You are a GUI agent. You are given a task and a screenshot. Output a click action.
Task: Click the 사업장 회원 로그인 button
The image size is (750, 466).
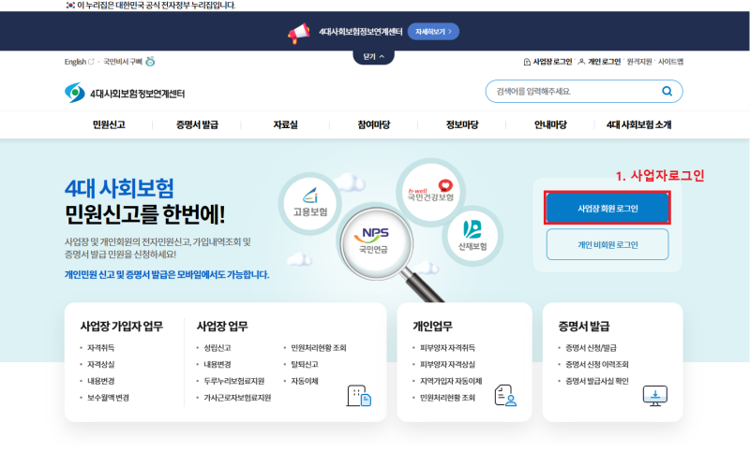coord(607,208)
